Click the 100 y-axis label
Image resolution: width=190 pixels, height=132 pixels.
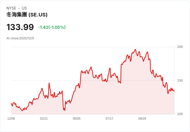(x=180, y=114)
